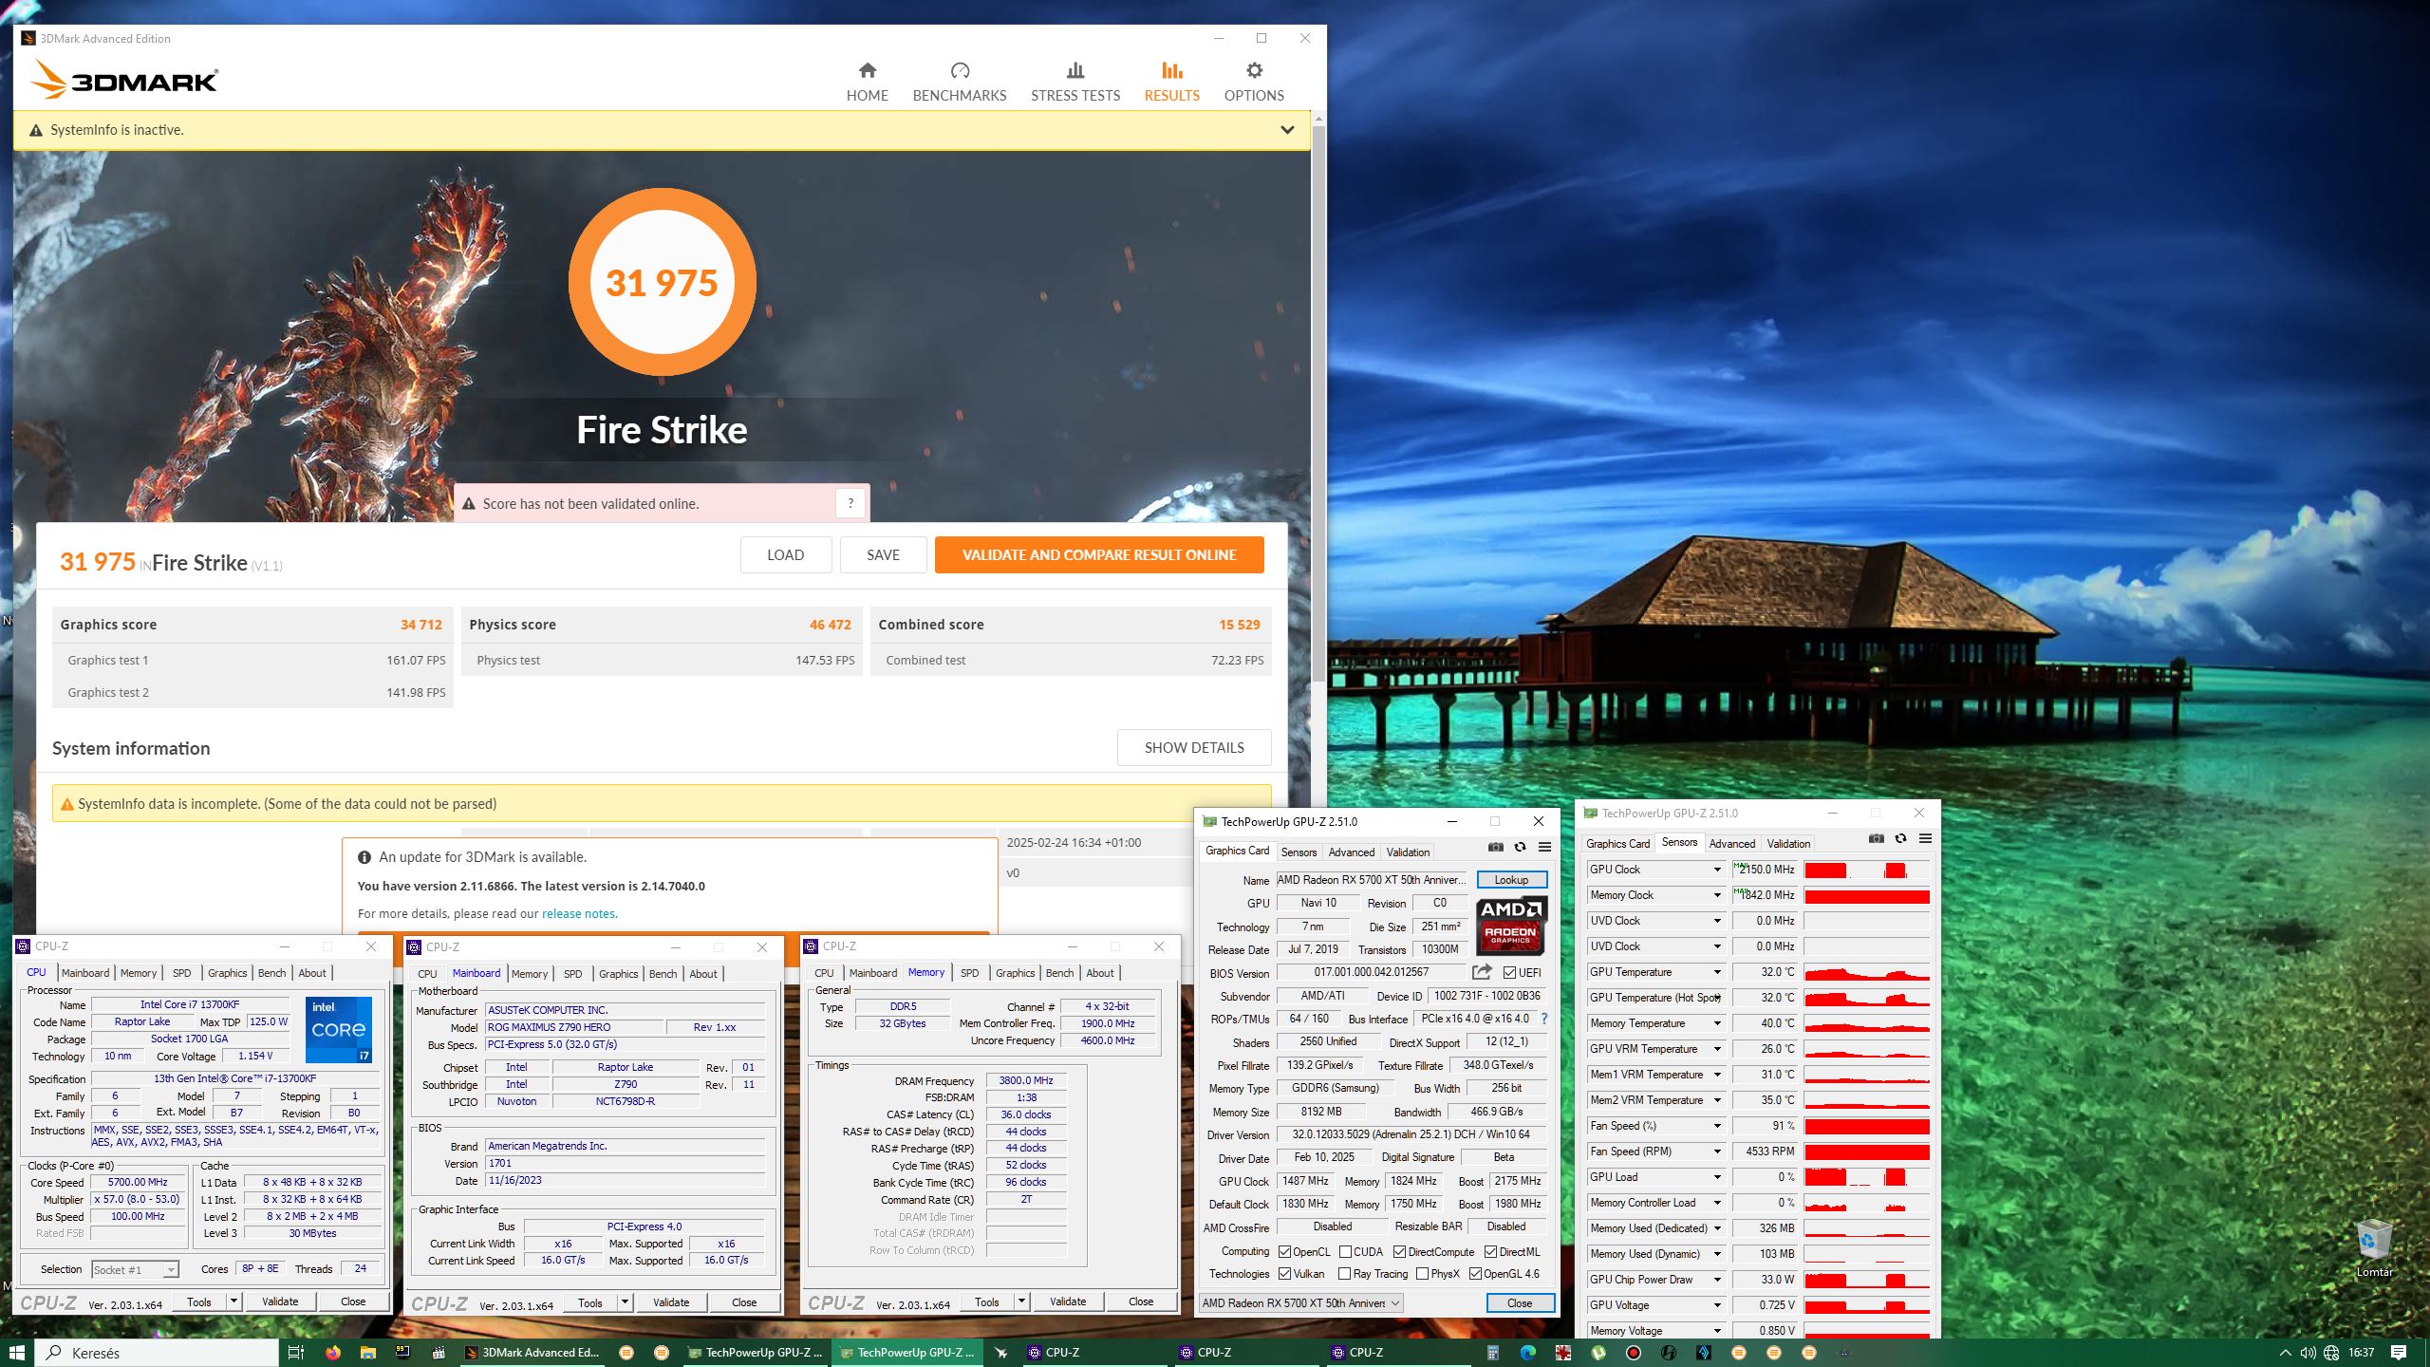The image size is (2430, 1367).
Task: Toggle the Vulkan checkbox
Action: [1284, 1274]
